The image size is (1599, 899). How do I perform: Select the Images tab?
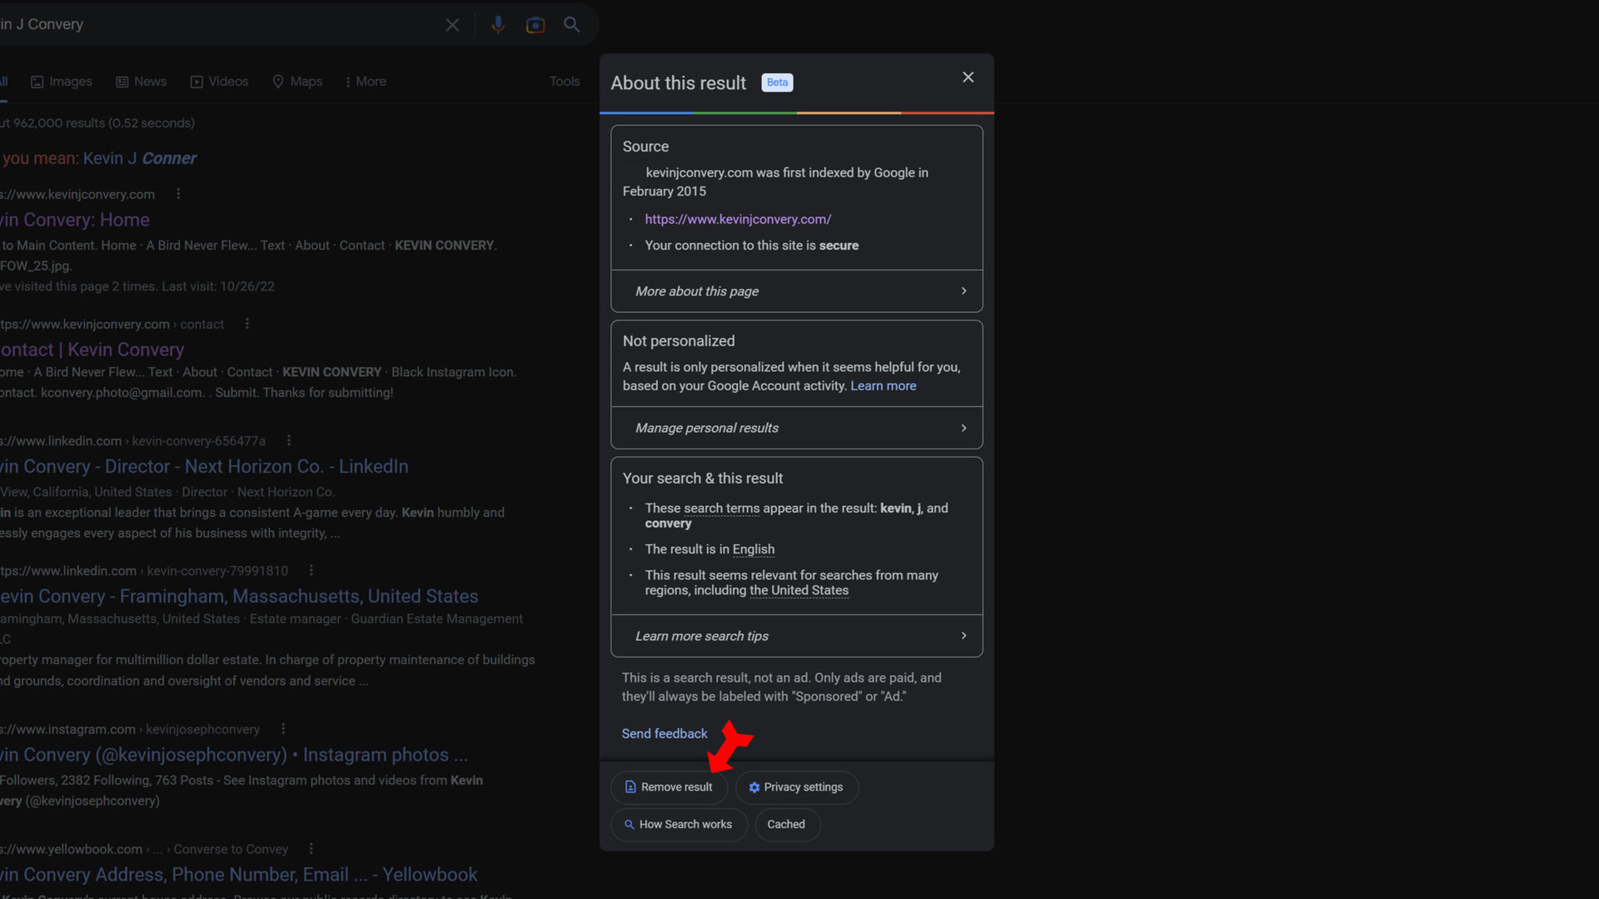tap(61, 82)
